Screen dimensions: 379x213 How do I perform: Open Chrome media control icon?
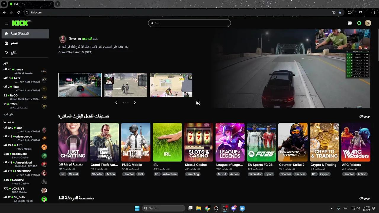point(360,12)
